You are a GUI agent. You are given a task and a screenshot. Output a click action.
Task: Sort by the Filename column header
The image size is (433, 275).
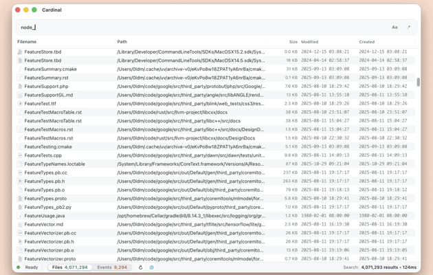(x=27, y=42)
